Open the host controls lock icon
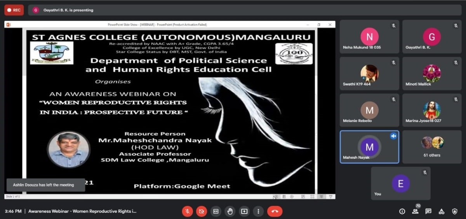Screen dimensions: 466x219 [x=455, y=211]
